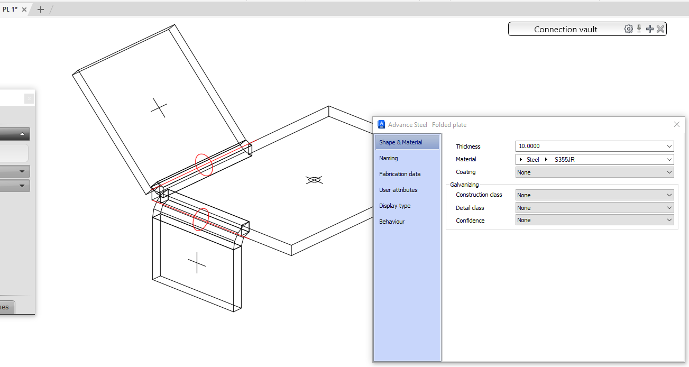The width and height of the screenshot is (689, 367).
Task: Open the Fabrication data section
Action: [x=400, y=174]
